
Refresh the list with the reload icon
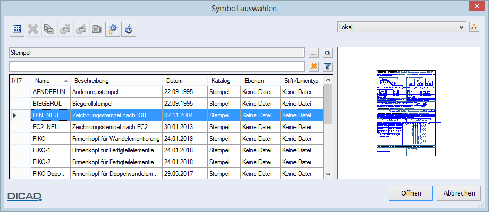click(129, 29)
